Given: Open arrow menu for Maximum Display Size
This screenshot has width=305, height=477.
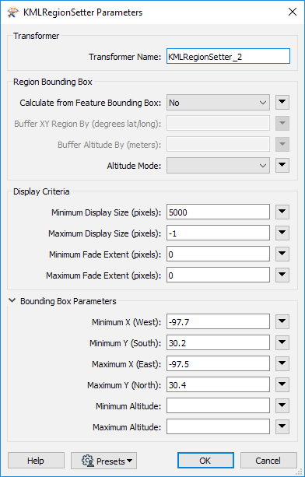Looking at the screenshot, I should click(x=282, y=233).
